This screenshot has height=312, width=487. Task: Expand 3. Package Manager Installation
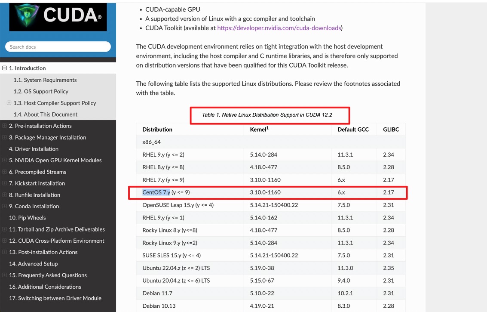coord(4,137)
